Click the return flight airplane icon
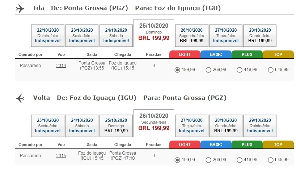This screenshot has height=173, width=296. [x=21, y=98]
